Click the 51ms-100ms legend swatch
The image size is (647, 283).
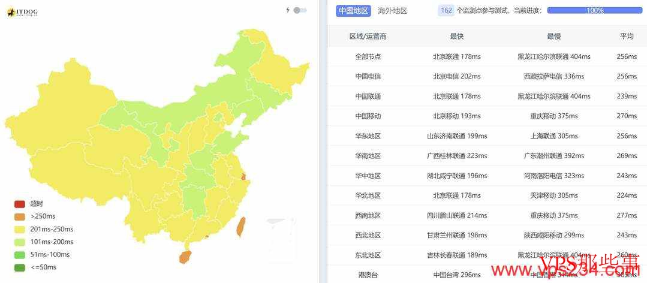tap(20, 255)
